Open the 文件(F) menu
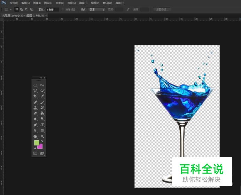The image size is (241, 195). tap(14, 3)
